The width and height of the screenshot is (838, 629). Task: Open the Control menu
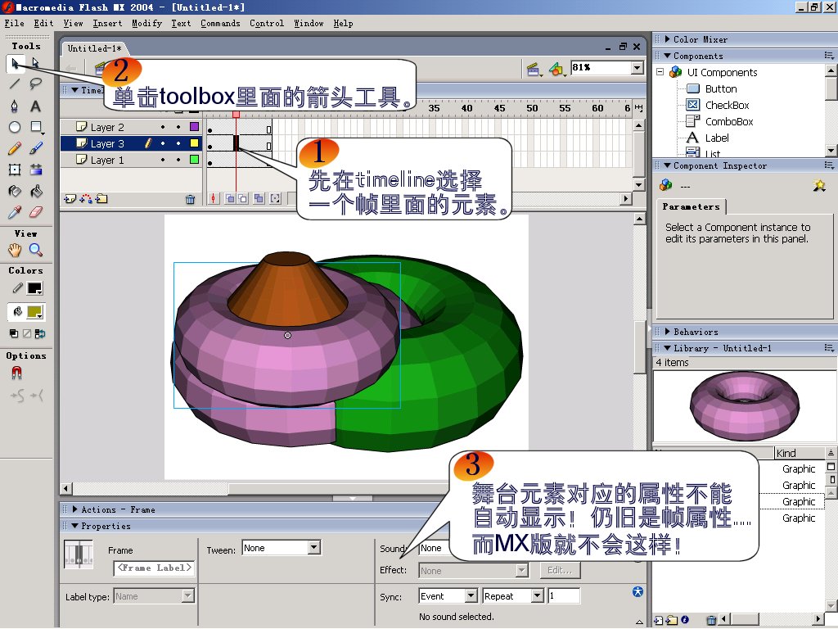[267, 23]
